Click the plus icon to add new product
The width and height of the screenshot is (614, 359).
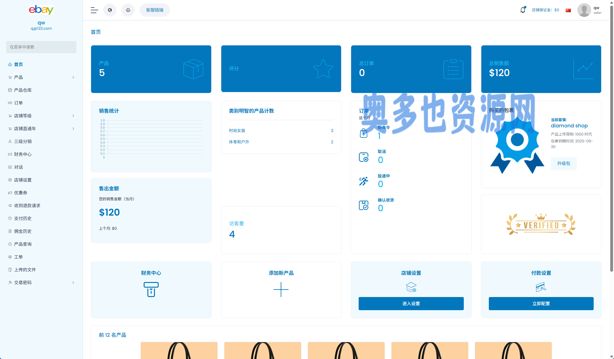pyautogui.click(x=281, y=290)
